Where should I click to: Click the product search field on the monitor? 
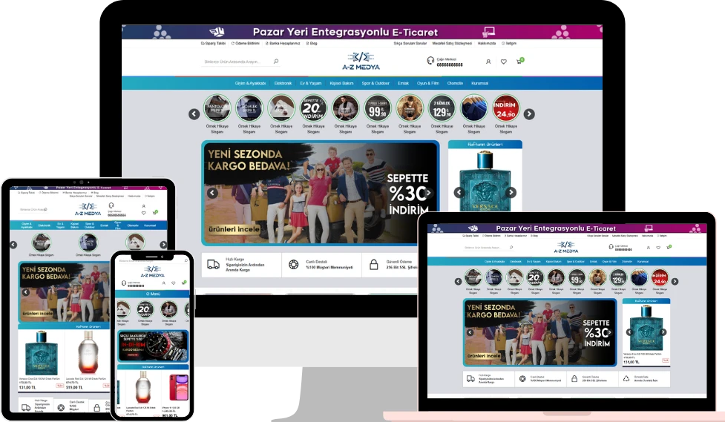(x=237, y=62)
